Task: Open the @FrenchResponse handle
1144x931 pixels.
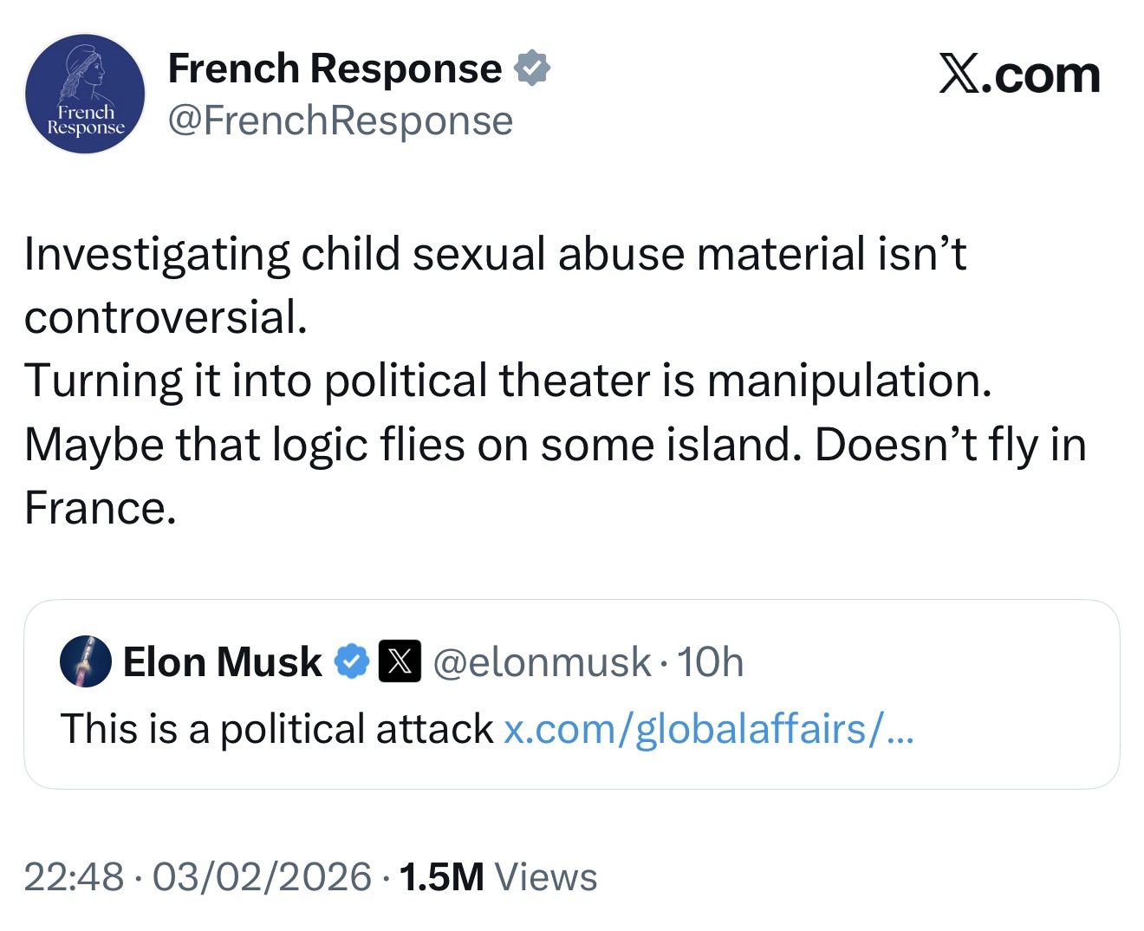Action: [x=340, y=120]
